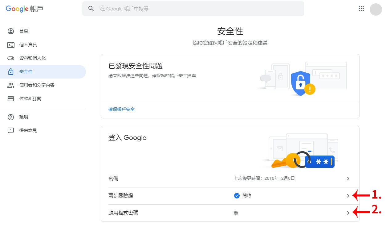Image resolution: width=386 pixels, height=227 pixels.
Task: Open 使用者和分享內容 section
Action: pos(43,85)
